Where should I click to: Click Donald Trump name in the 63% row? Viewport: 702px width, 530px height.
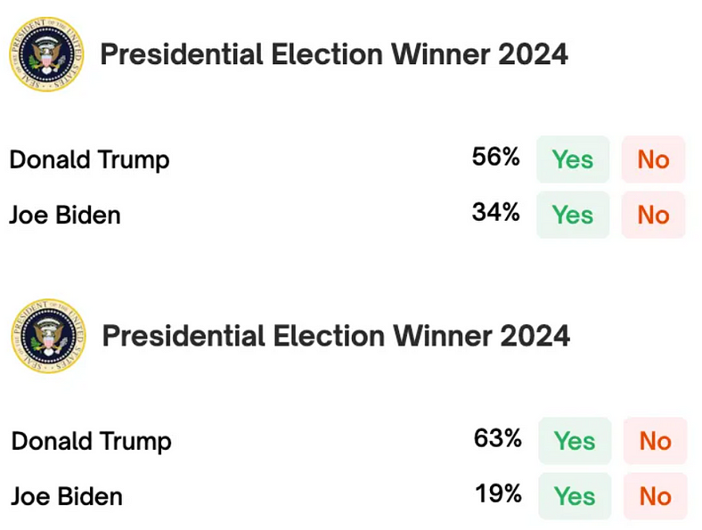click(91, 442)
